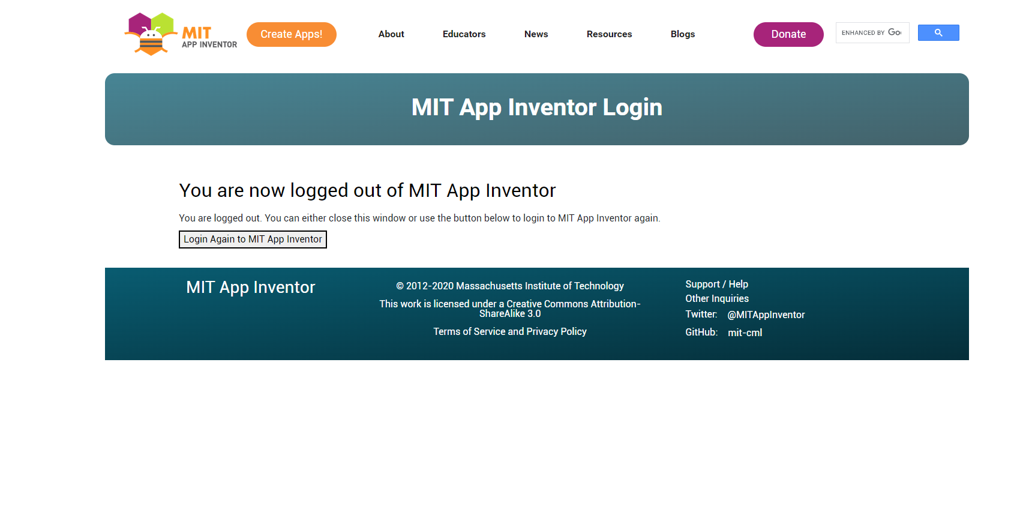This screenshot has height=515, width=1029.
Task: Click the blue search magnifier button
Action: (938, 33)
